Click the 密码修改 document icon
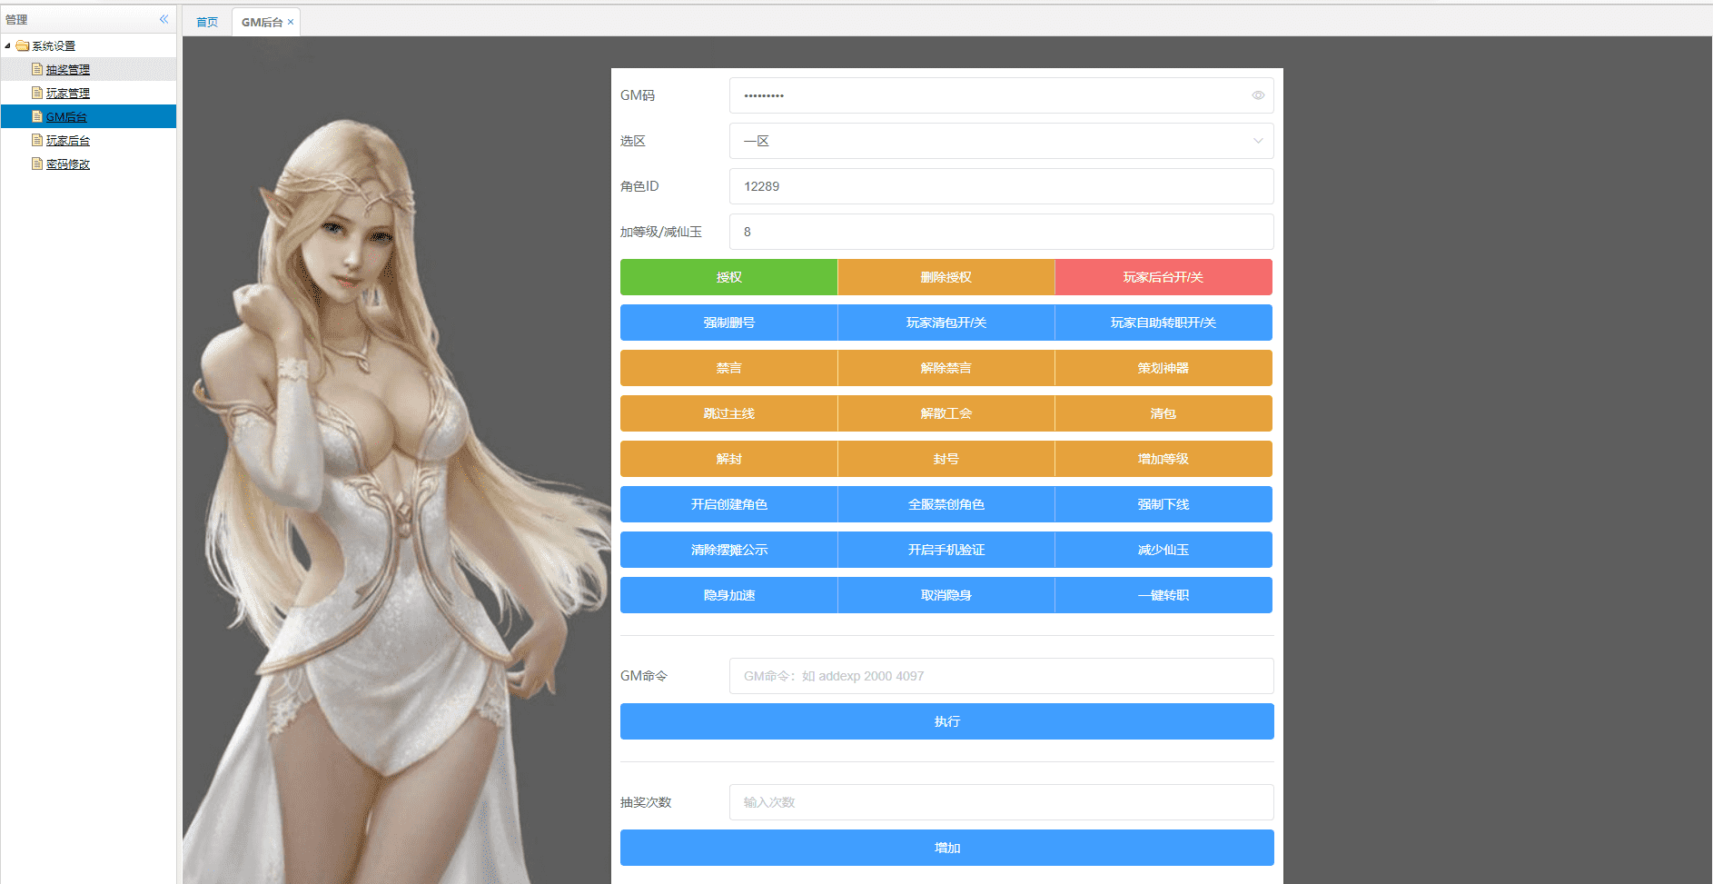Viewport: 1713px width, 884px height. pyautogui.click(x=37, y=164)
